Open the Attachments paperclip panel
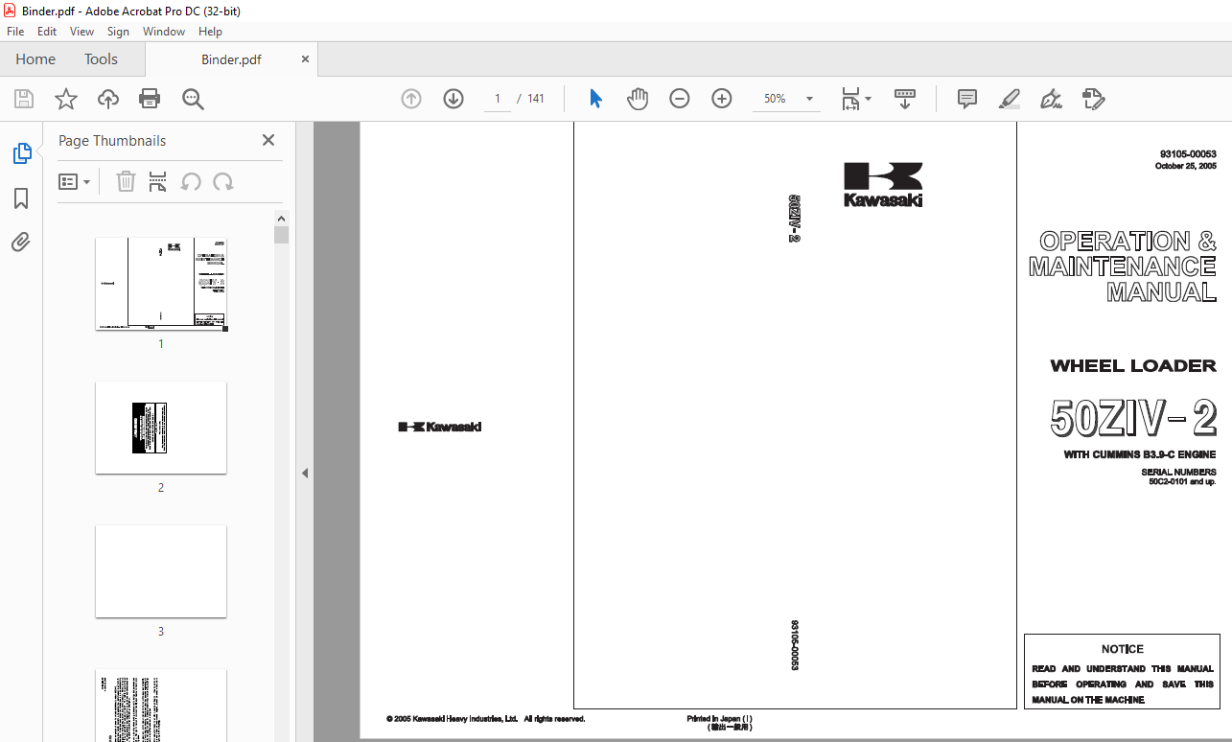The height and width of the screenshot is (742, 1232). pos(21,243)
